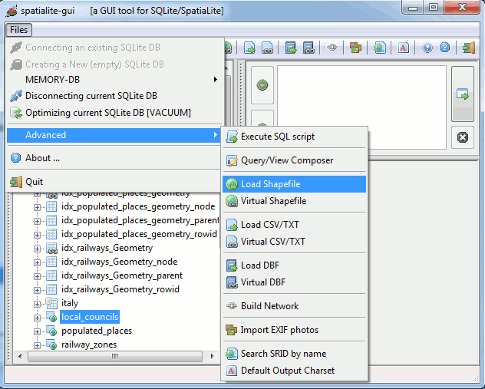Open Search SRID by name

(x=294, y=354)
